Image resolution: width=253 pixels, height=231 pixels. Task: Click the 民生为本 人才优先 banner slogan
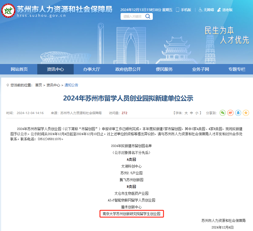pyautogui.click(x=227, y=35)
